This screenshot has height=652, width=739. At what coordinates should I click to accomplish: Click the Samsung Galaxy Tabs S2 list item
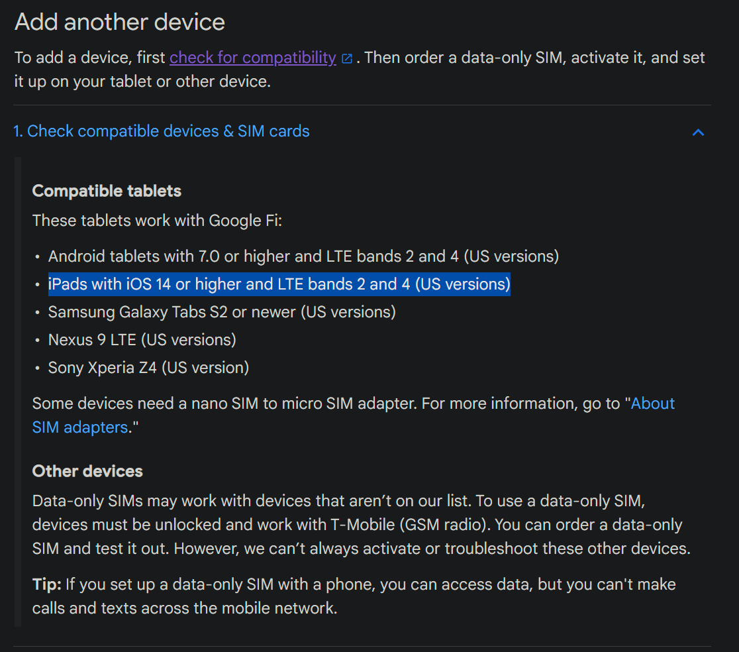coord(222,312)
